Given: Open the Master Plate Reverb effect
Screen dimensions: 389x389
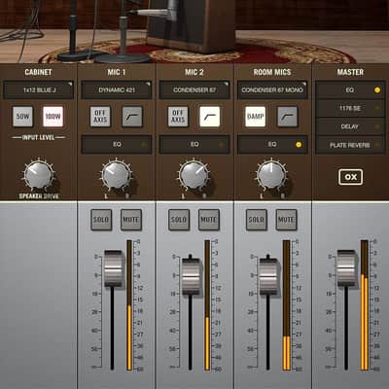Looking at the screenshot, I should click(x=350, y=145).
